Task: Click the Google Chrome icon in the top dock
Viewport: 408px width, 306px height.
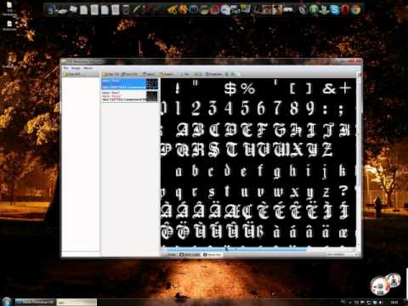Action: pos(356,9)
